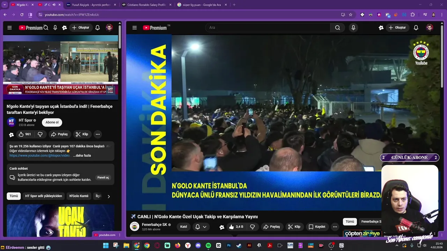Expand description with '...daha fazla'
Viewport: 447px width, 251px height.
pyautogui.click(x=82, y=155)
